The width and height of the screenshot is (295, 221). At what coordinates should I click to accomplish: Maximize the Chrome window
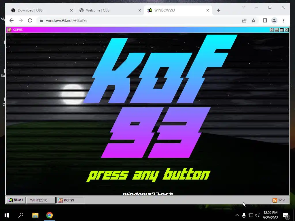[270, 7]
